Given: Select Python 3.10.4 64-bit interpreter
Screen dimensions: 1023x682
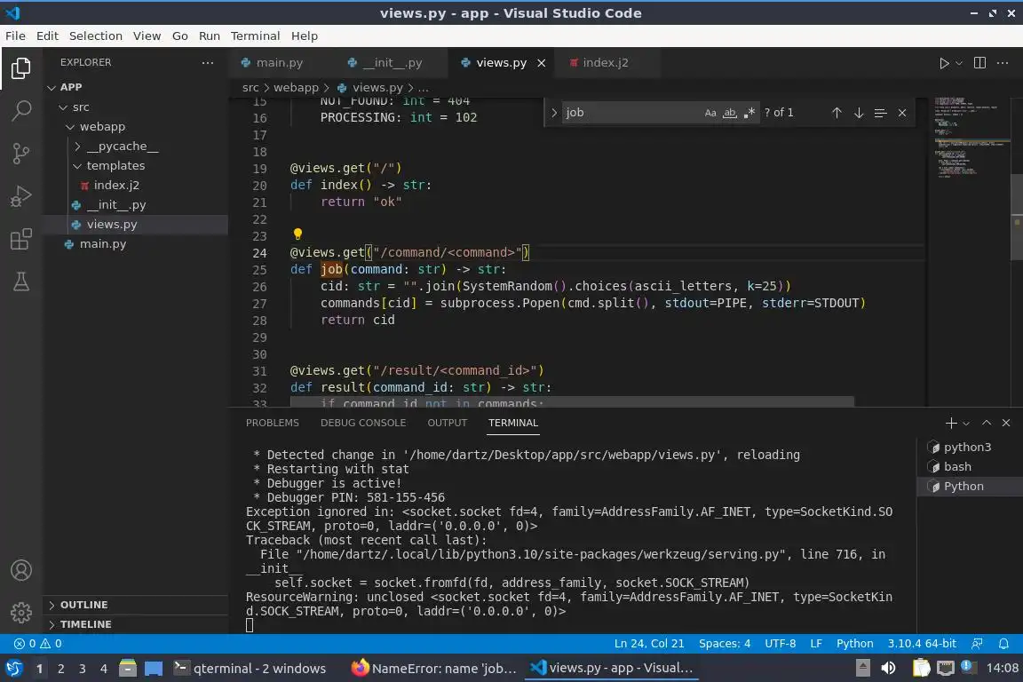Looking at the screenshot, I should (x=921, y=644).
